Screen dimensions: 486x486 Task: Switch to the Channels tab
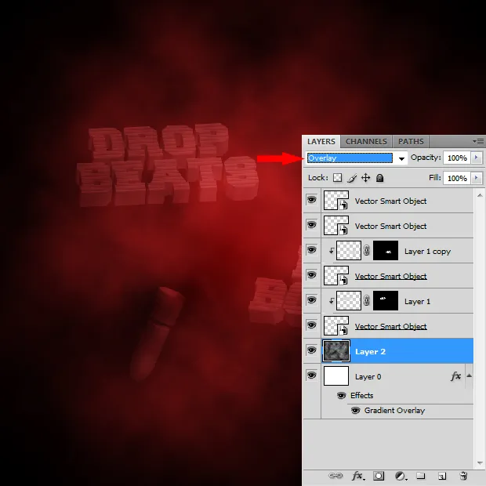pyautogui.click(x=366, y=141)
